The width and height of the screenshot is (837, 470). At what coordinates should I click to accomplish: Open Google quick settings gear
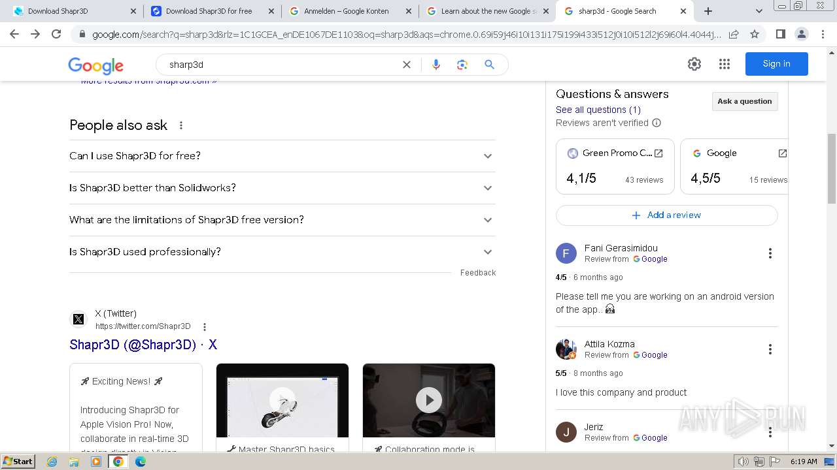[x=694, y=63]
